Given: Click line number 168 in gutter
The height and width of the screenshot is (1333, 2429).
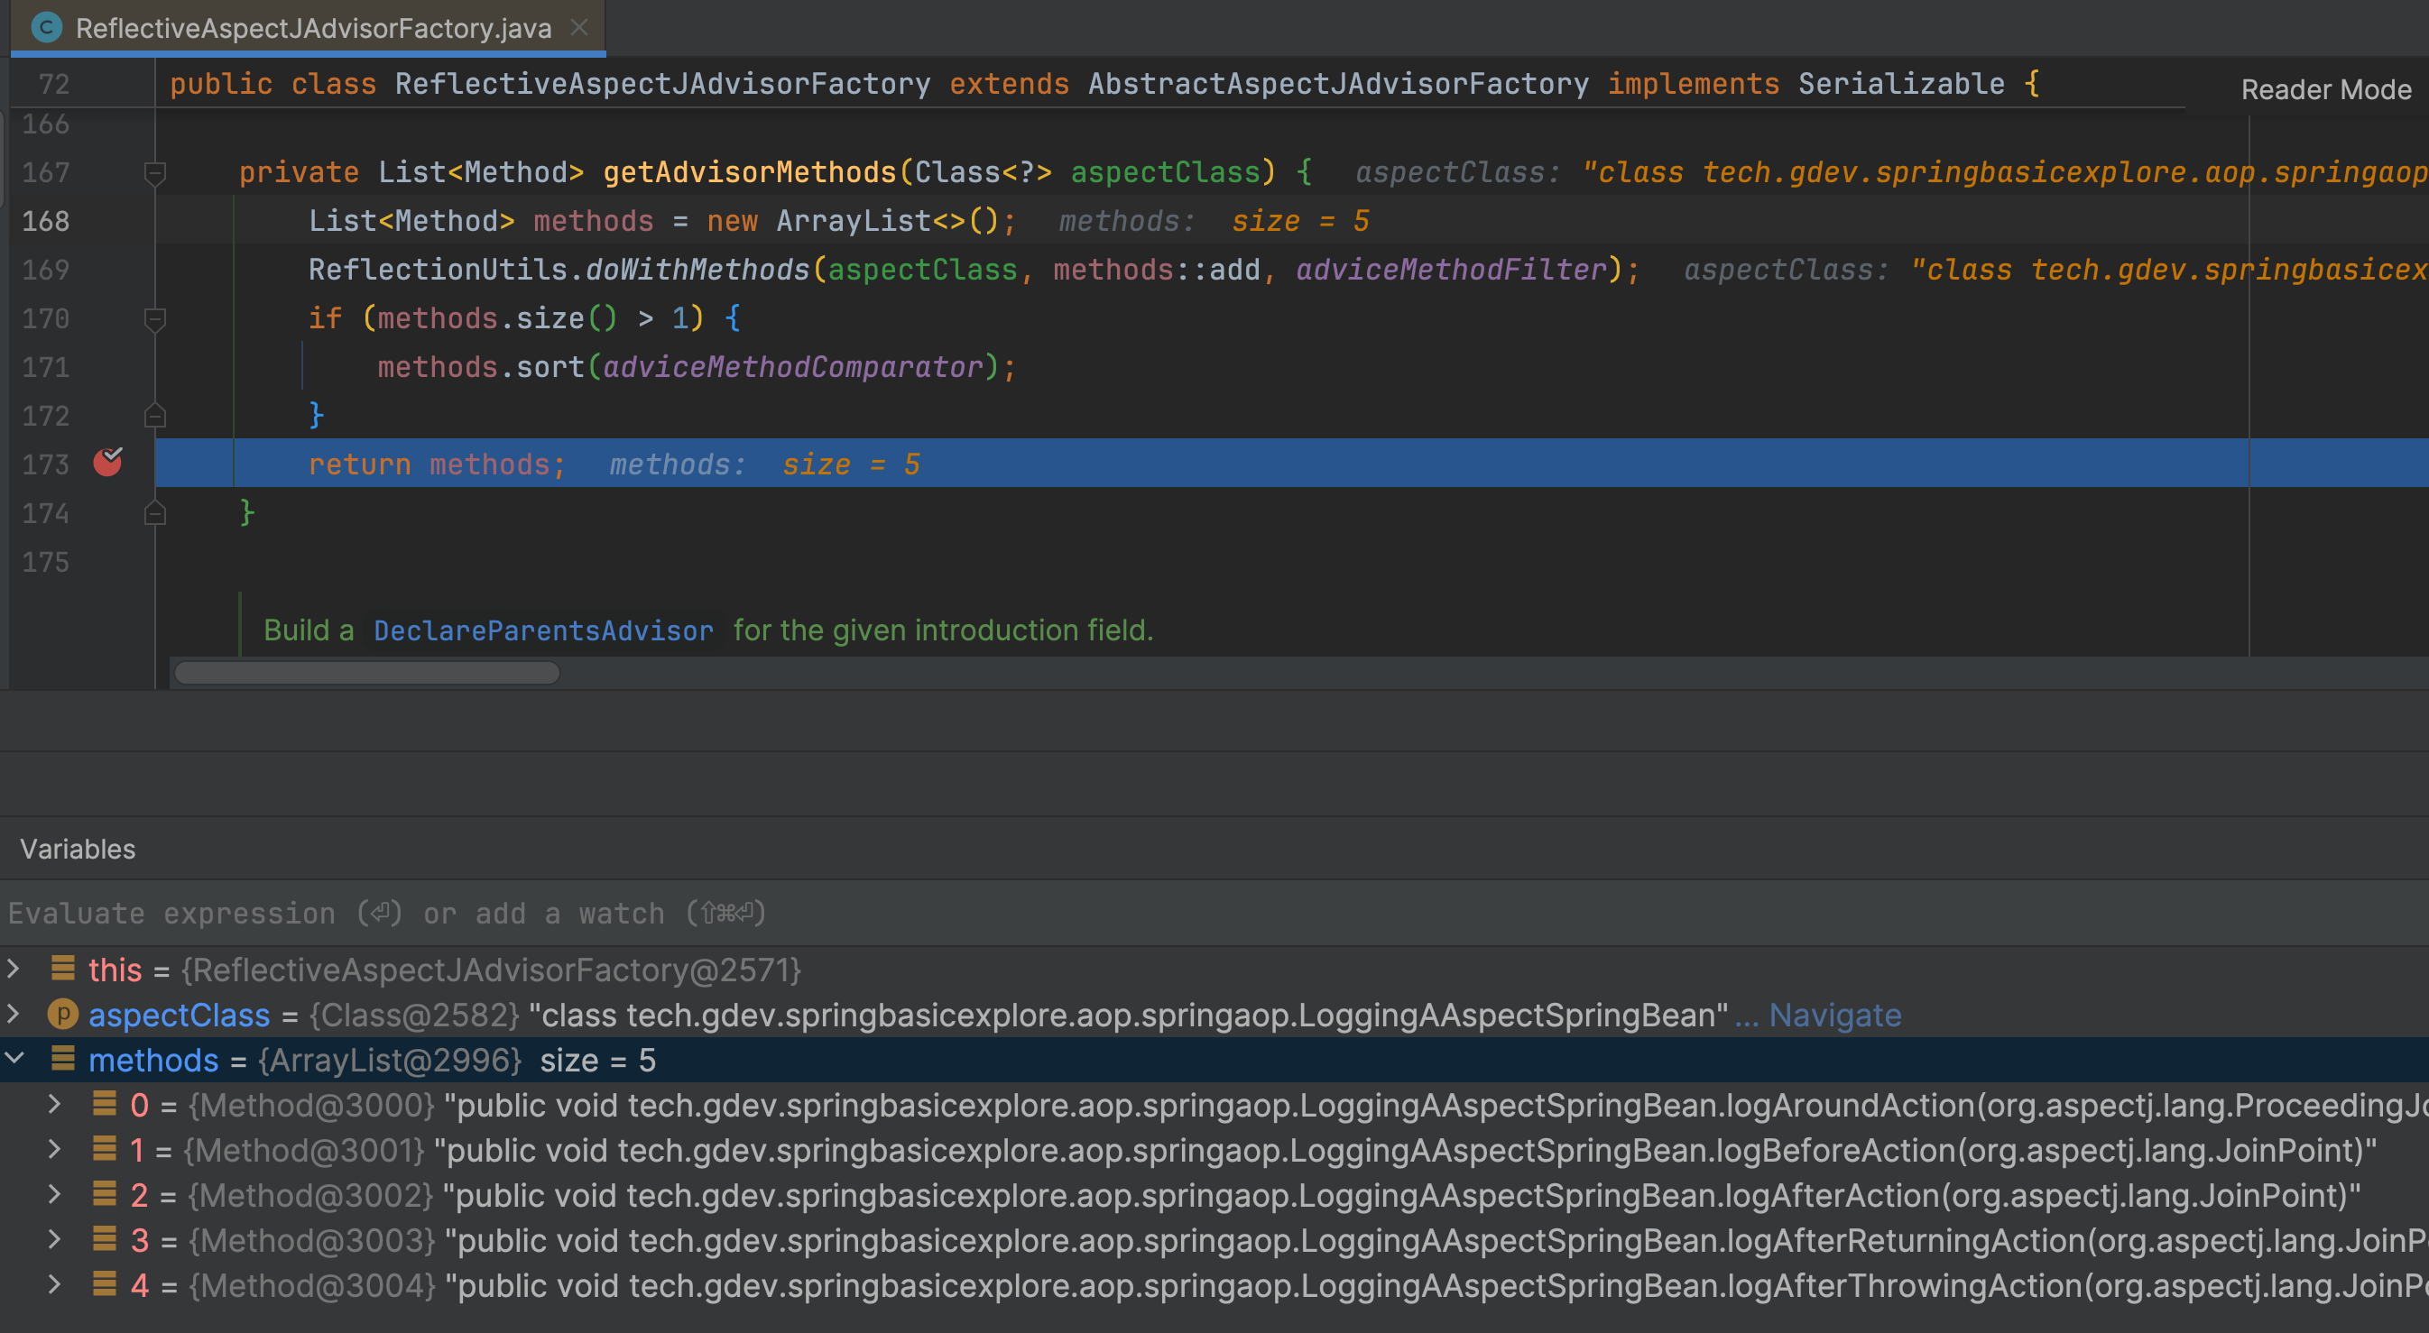Looking at the screenshot, I should (45, 222).
